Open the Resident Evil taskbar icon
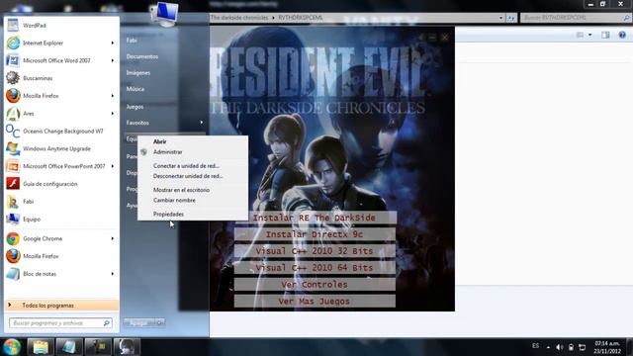This screenshot has height=356, width=633. pos(127,347)
